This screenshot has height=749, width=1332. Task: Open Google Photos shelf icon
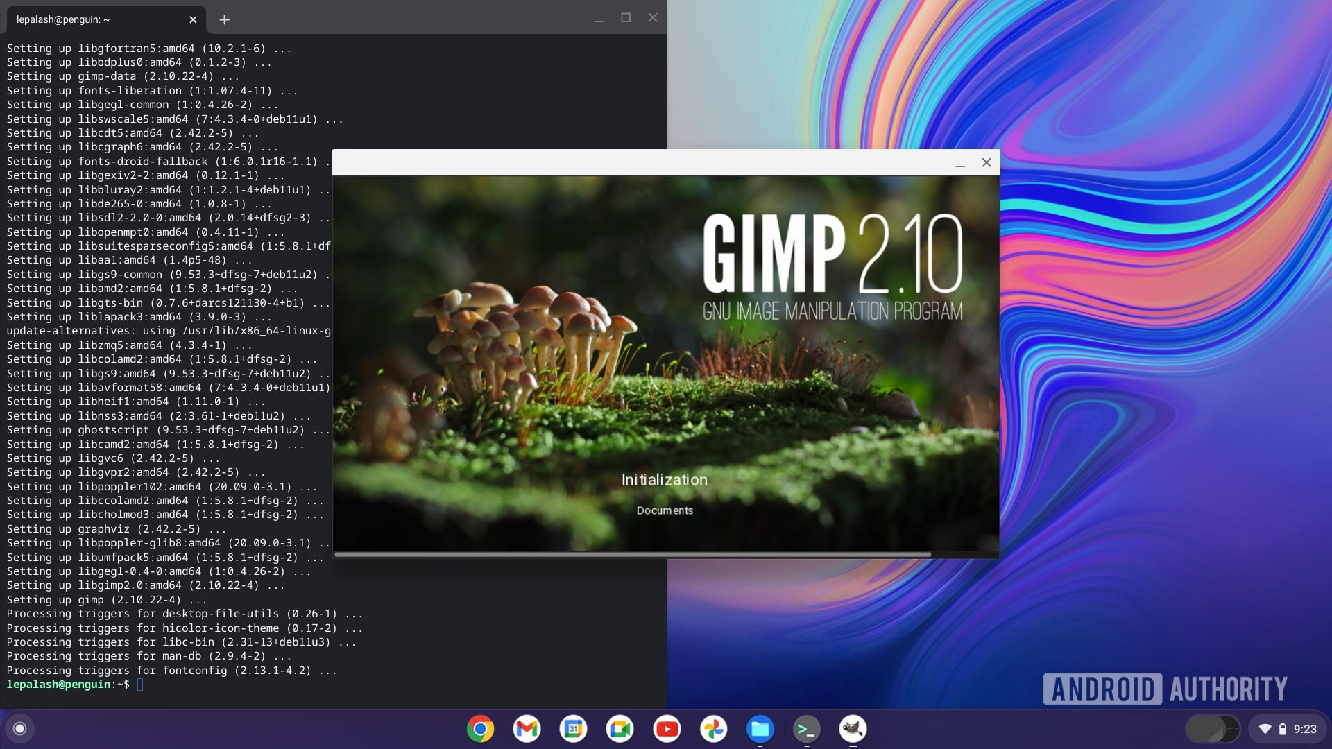coord(713,729)
